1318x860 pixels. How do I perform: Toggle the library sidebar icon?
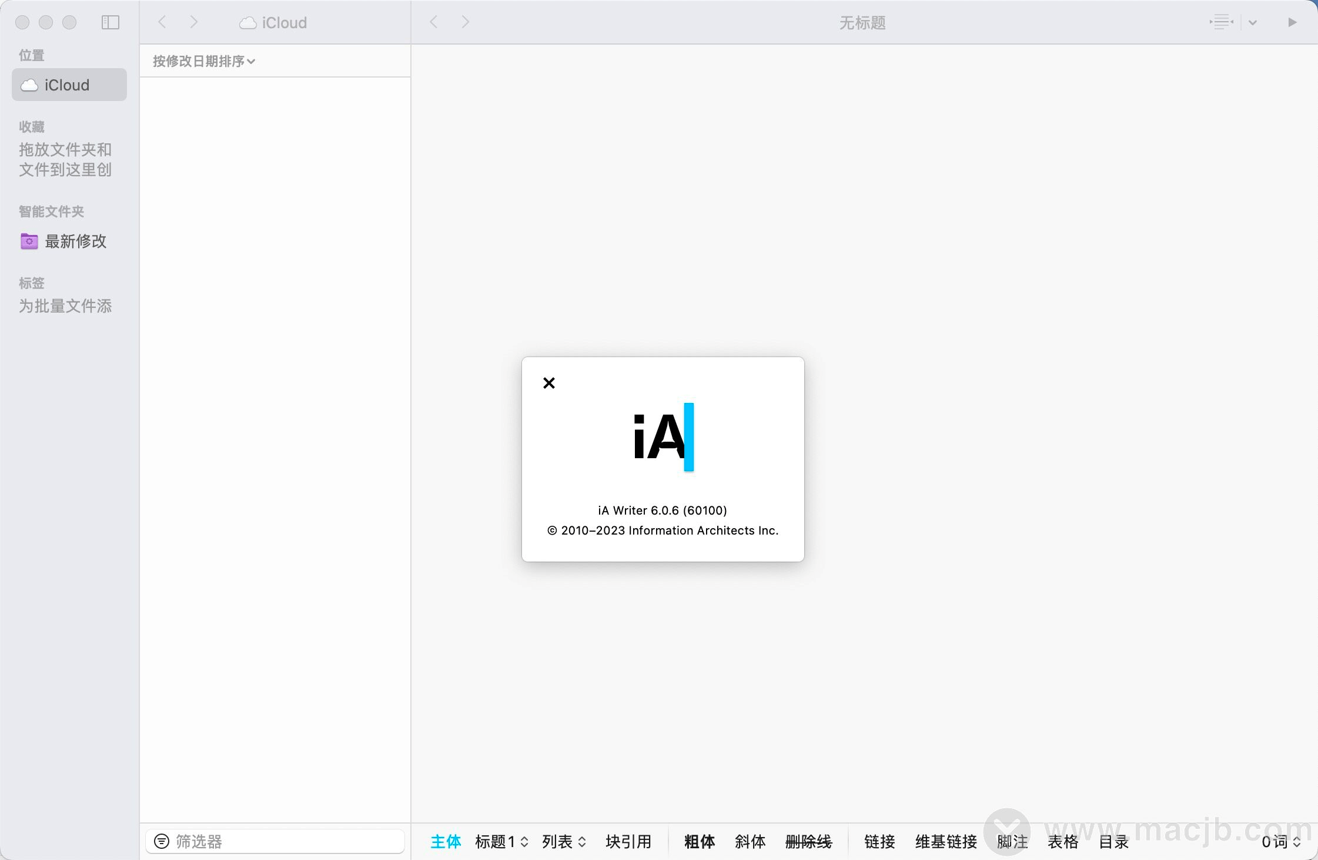point(111,22)
